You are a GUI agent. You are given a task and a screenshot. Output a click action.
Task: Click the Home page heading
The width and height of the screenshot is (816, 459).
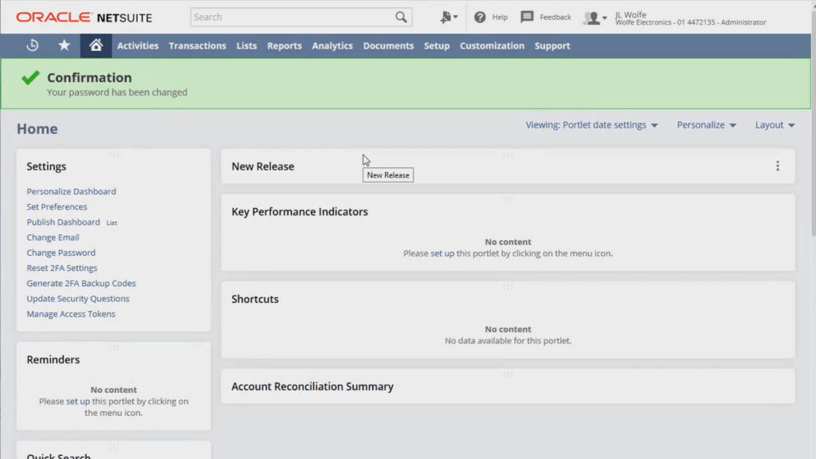click(x=37, y=128)
